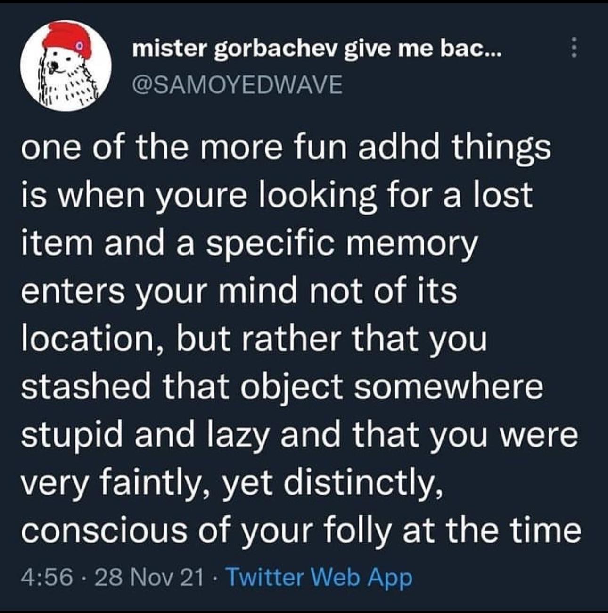Open the 'mister gorbachev give me bac...' display name
The image size is (608, 613).
[318, 50]
